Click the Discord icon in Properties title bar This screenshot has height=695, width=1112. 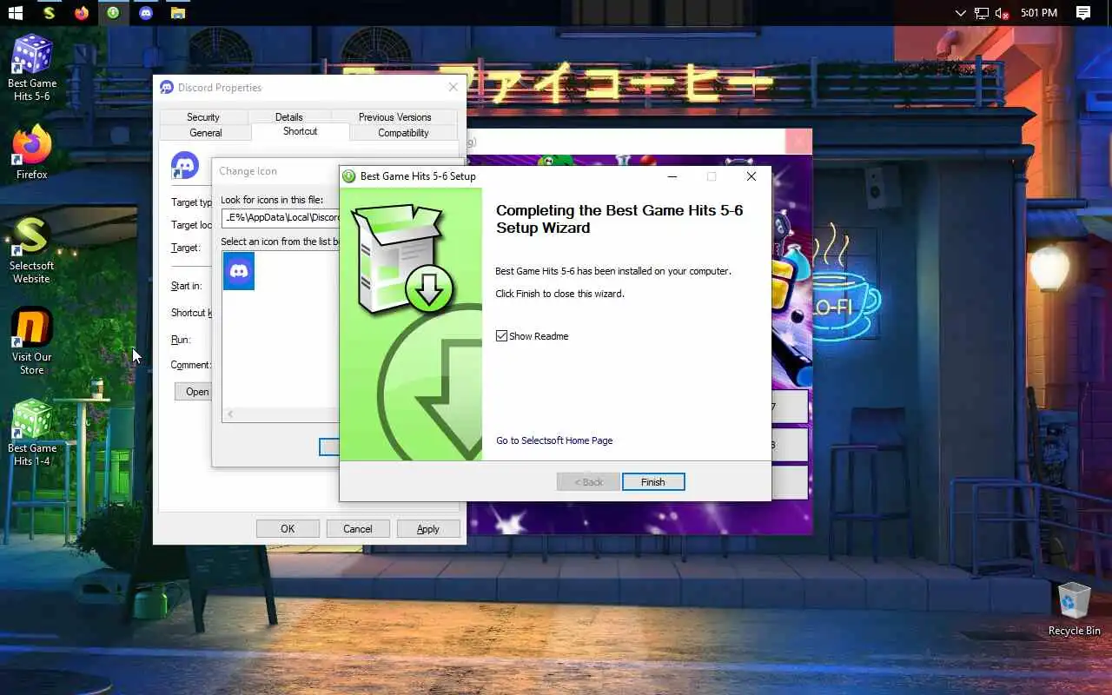(167, 88)
